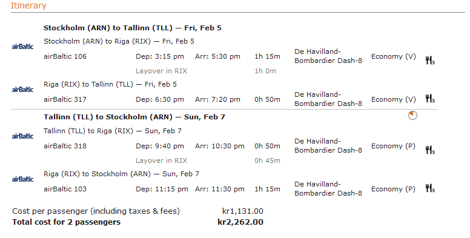Select Stockholm (ARN) to Tallinn (TLL) heading
The image size is (470, 238).
[133, 28]
